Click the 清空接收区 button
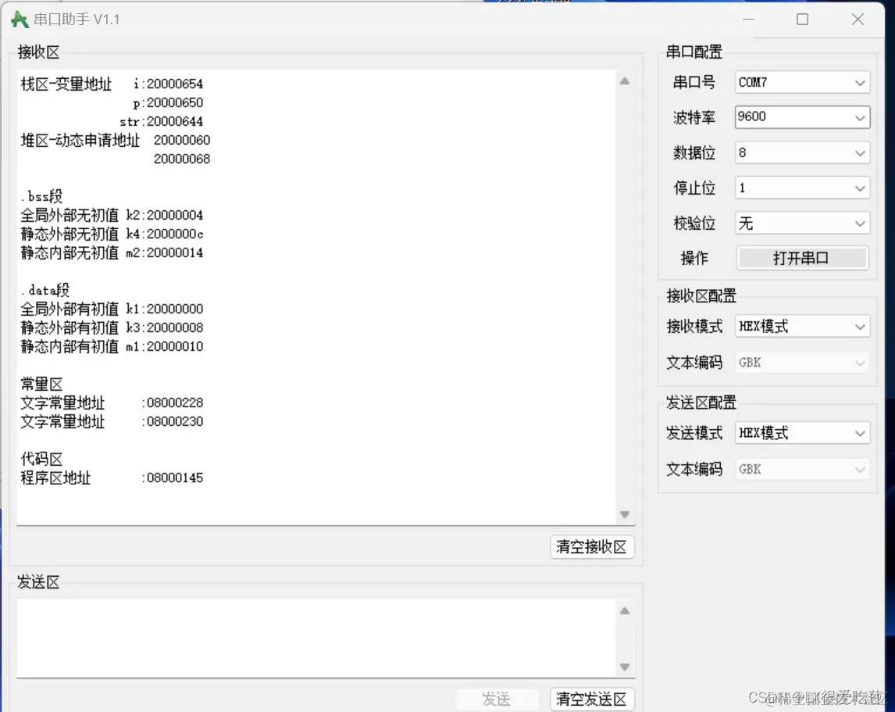The height and width of the screenshot is (712, 895). [592, 547]
